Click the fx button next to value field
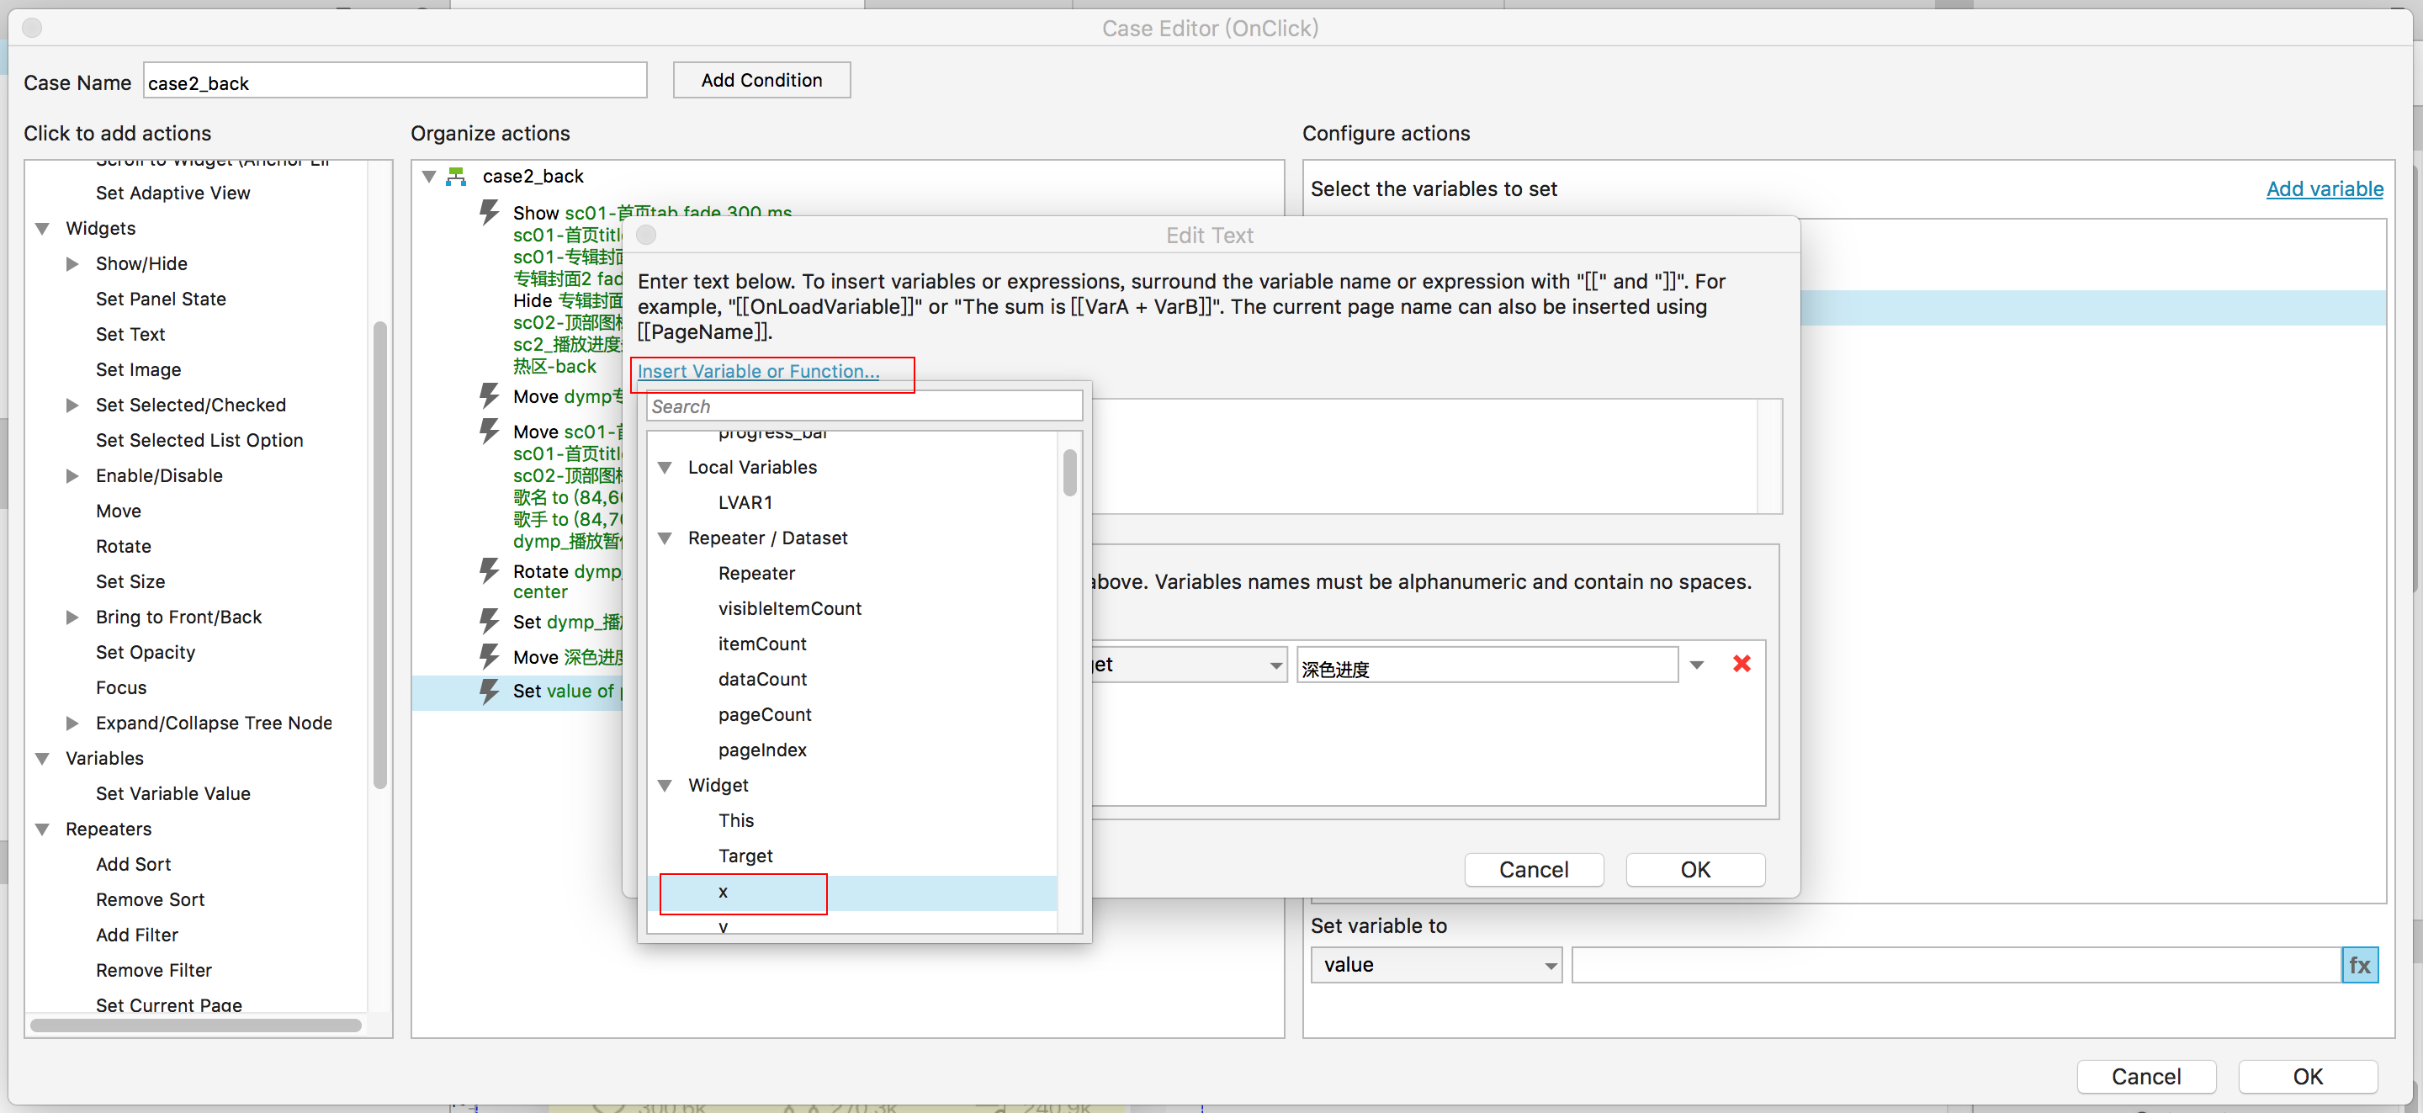Viewport: 2423px width, 1113px height. click(2358, 964)
